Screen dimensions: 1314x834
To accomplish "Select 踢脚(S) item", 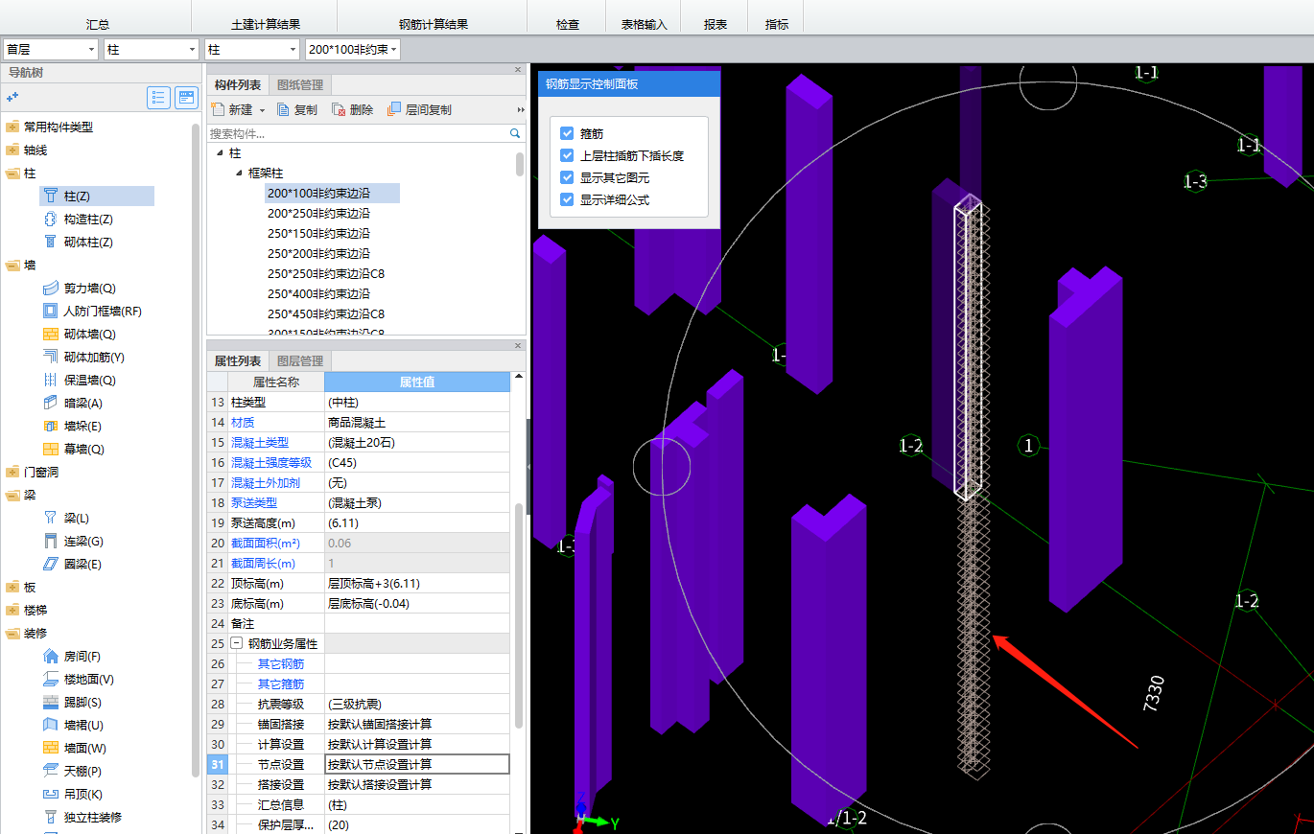I will [x=83, y=703].
